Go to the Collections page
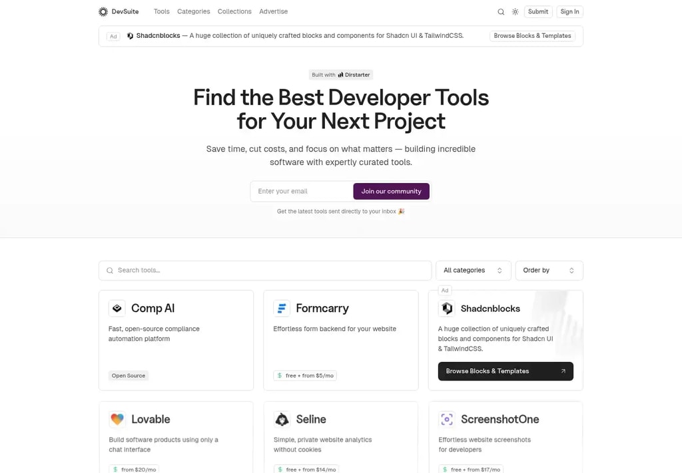This screenshot has height=473, width=682. 234,12
